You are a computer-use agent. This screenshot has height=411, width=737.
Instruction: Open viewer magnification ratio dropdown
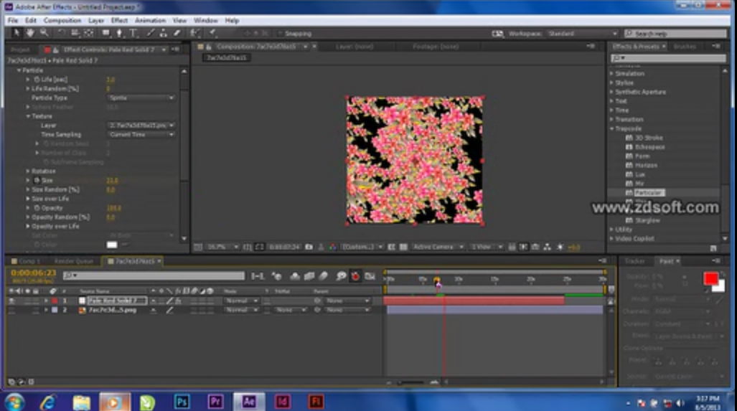click(222, 247)
